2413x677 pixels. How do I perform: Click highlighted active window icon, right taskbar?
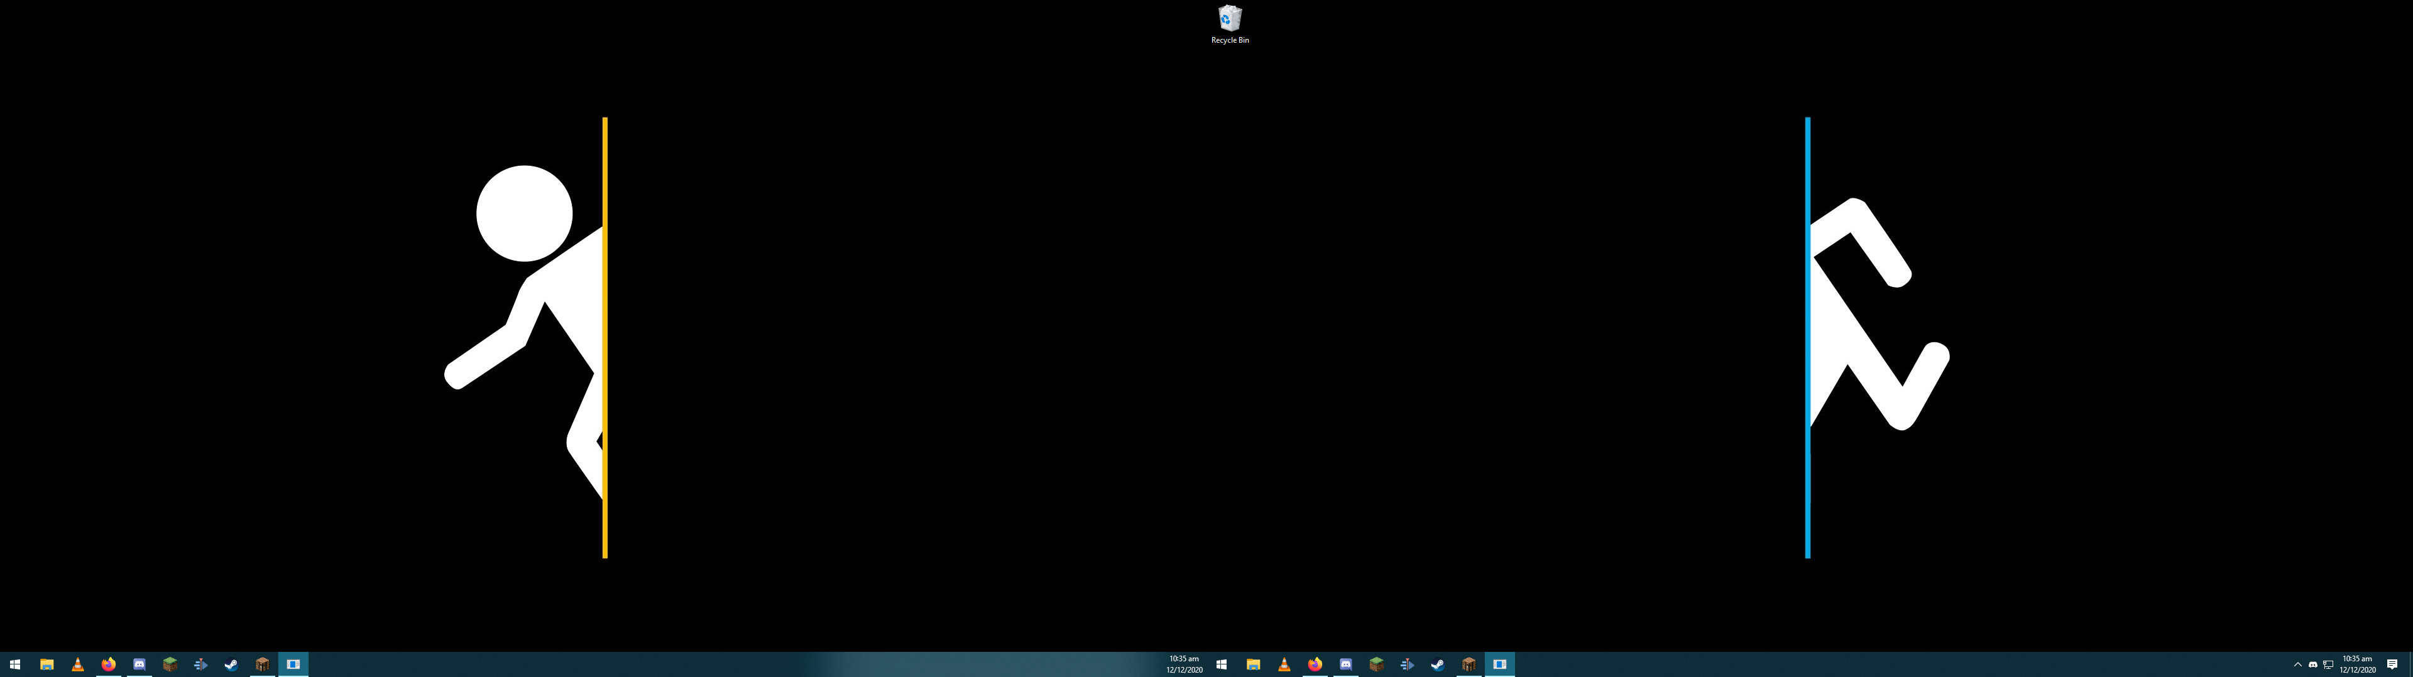[x=1500, y=665]
